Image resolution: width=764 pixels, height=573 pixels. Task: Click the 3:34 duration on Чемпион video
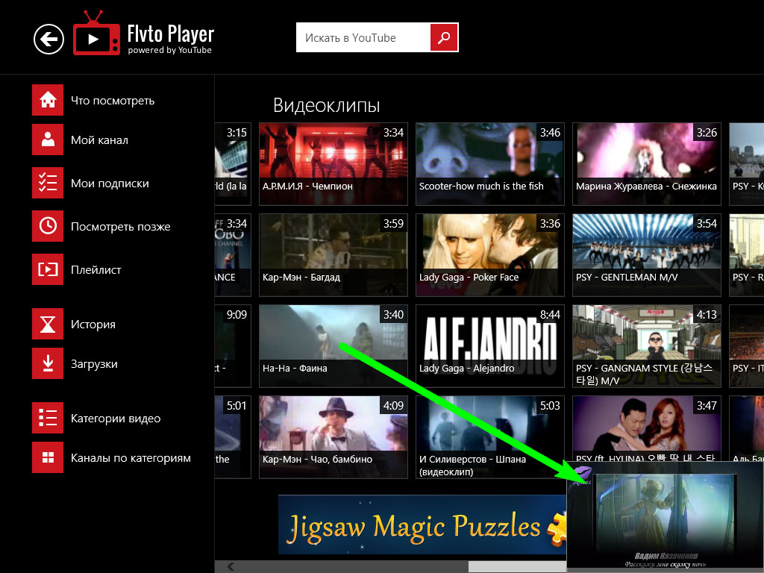tap(393, 133)
